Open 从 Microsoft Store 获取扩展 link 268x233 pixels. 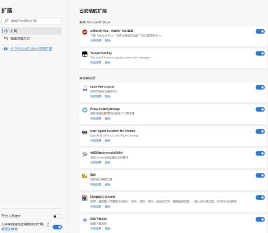click(31, 48)
